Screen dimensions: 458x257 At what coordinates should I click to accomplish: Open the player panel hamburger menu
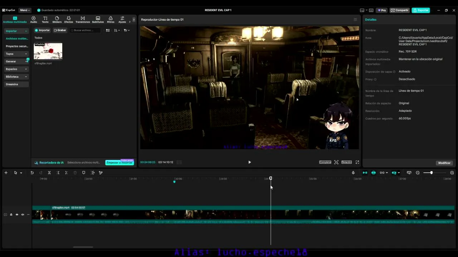(x=355, y=20)
